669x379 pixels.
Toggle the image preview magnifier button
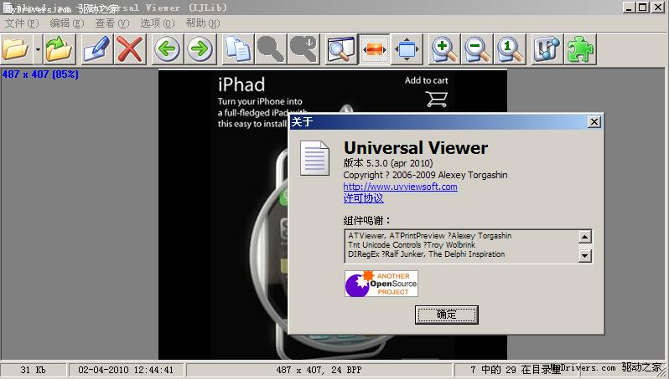[340, 49]
